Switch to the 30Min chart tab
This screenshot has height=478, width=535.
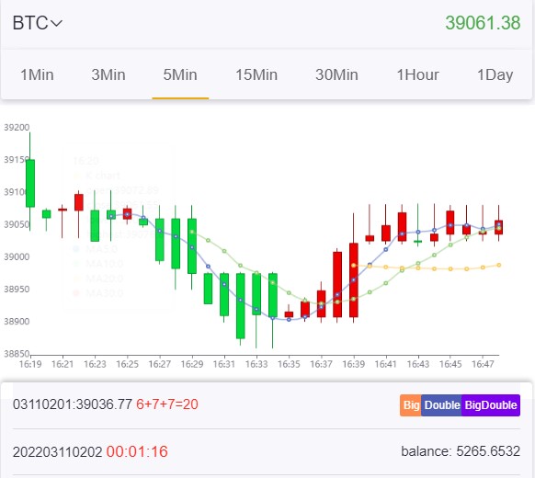(336, 74)
